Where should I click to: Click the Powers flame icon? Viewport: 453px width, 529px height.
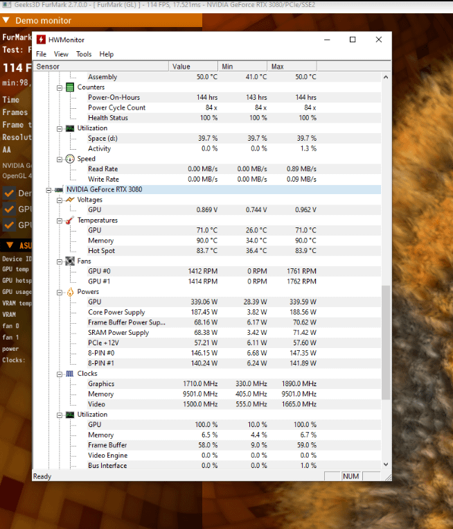pos(70,292)
